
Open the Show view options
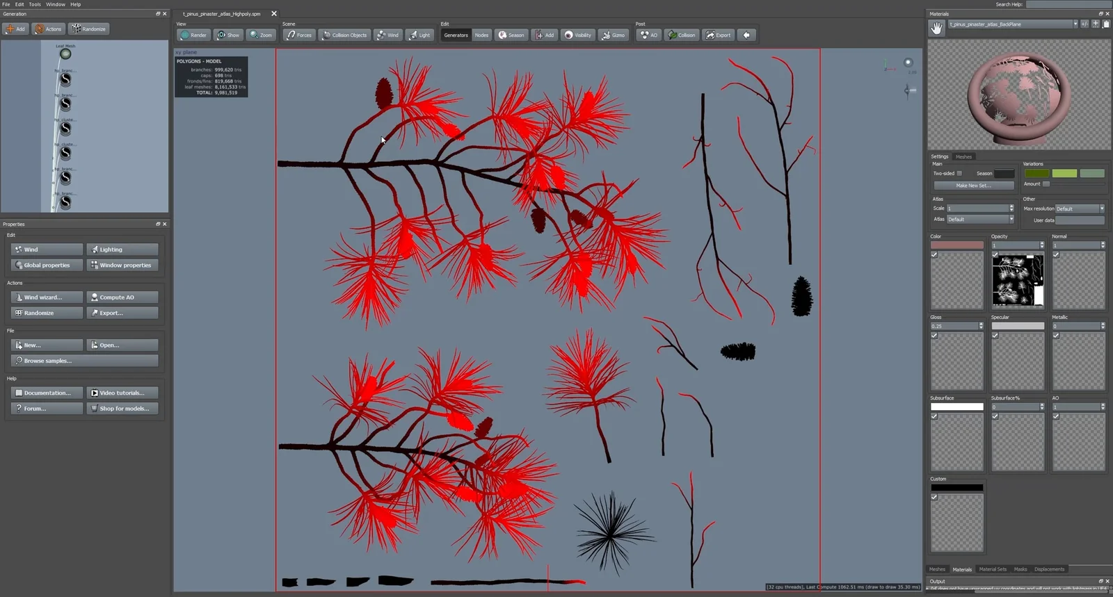[227, 35]
